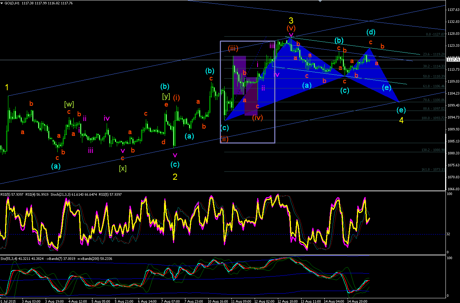Click the triangle icon beside GOLD,H1 title

tap(2, 3)
